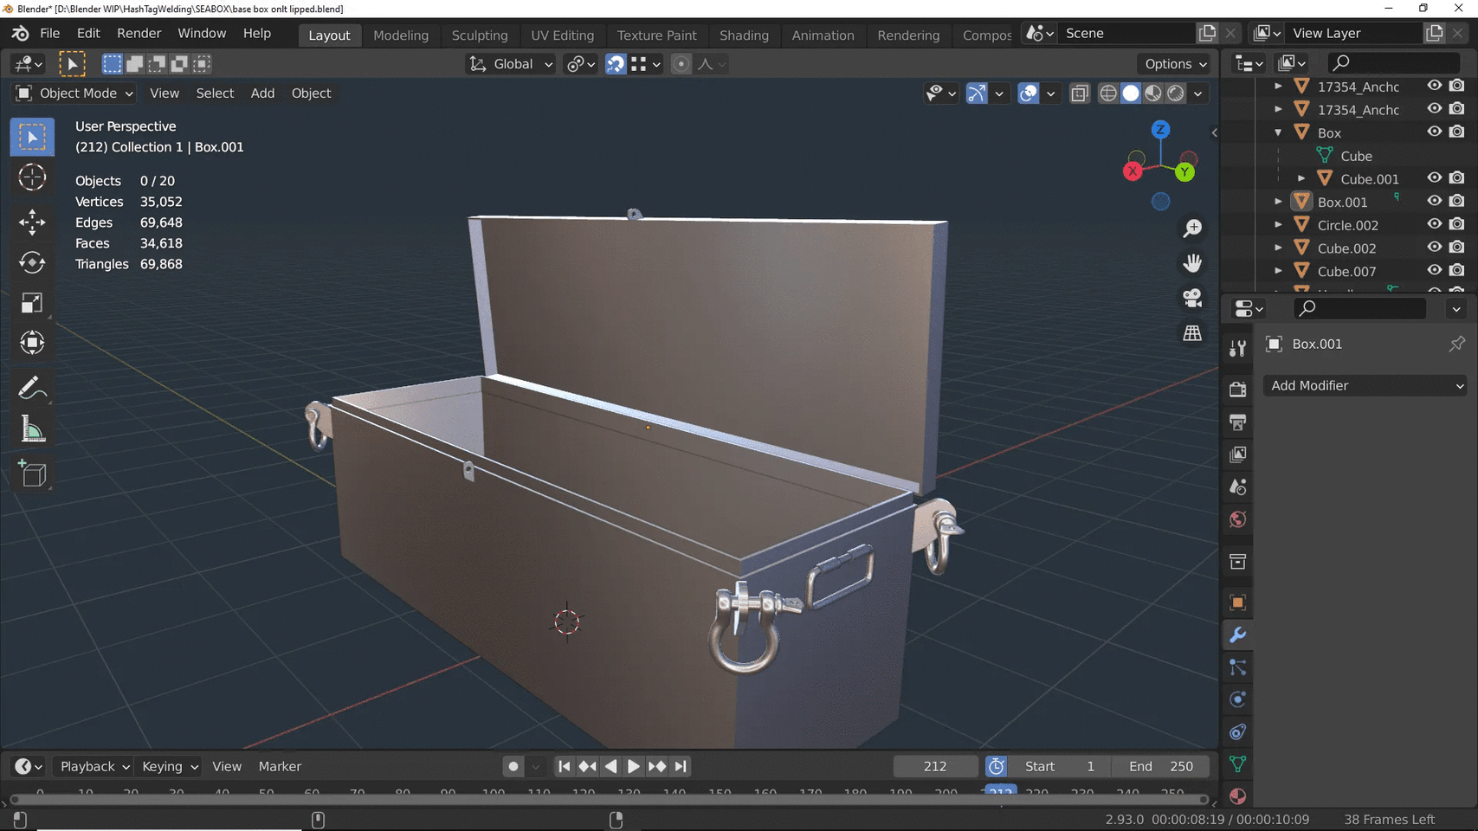The height and width of the screenshot is (831, 1478).
Task: Open the World properties tab
Action: click(1237, 519)
